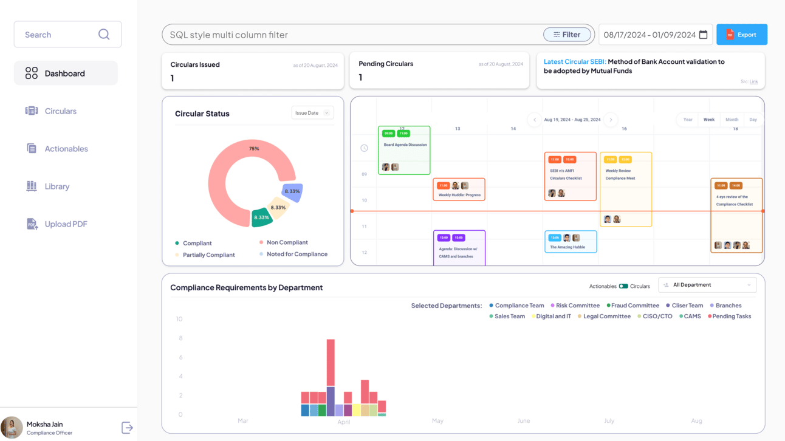
Task: Switch the calendar to Day view
Action: 753,120
